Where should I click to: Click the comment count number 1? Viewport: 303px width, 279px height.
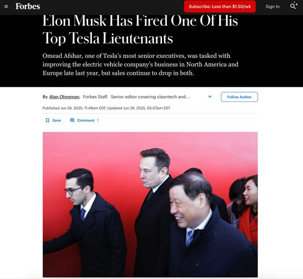click(98, 120)
